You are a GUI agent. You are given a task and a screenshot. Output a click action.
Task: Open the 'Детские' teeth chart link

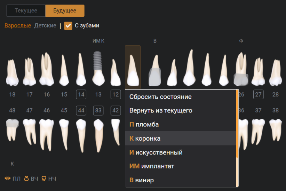[45, 26]
